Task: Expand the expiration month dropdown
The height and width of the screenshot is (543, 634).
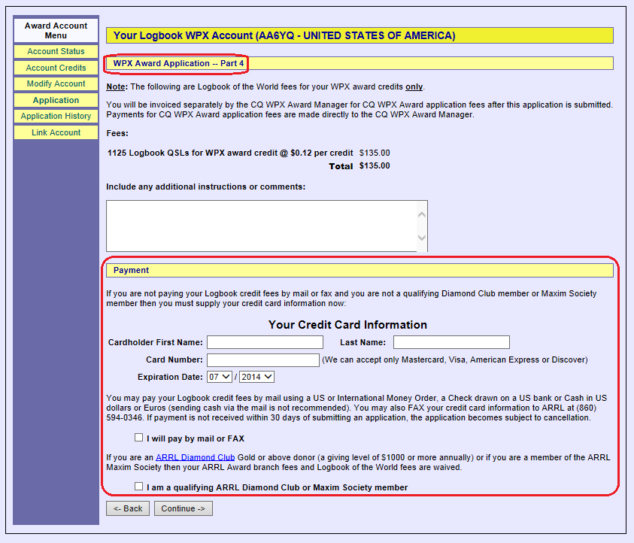Action: 220,377
